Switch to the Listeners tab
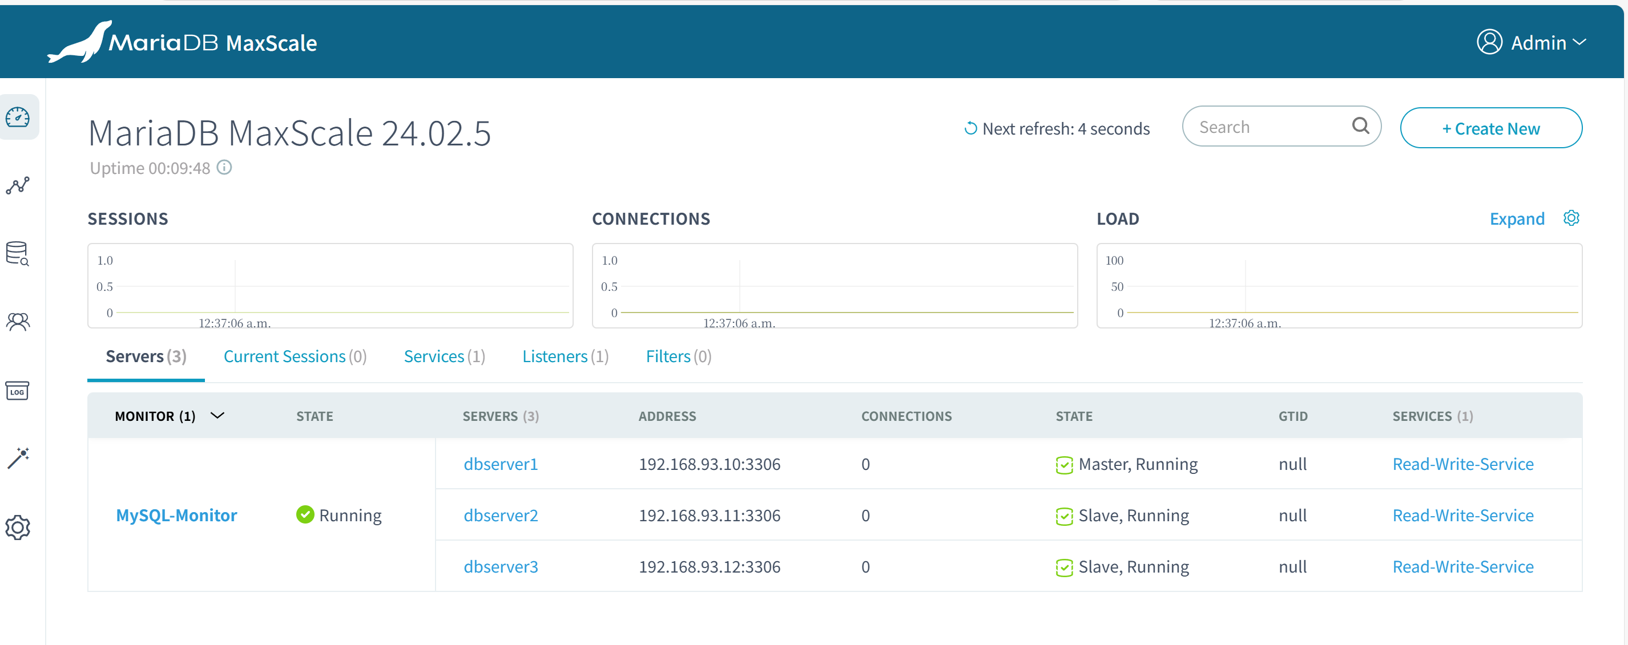 pyautogui.click(x=565, y=356)
